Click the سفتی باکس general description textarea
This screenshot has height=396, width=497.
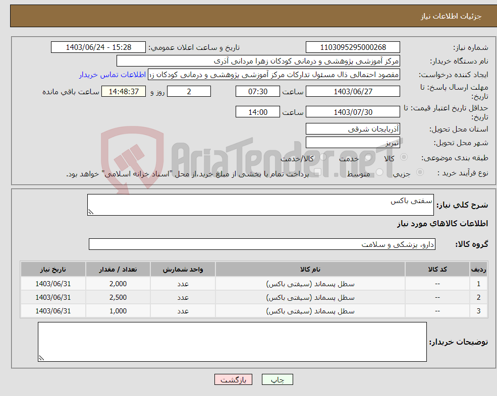click(260, 205)
